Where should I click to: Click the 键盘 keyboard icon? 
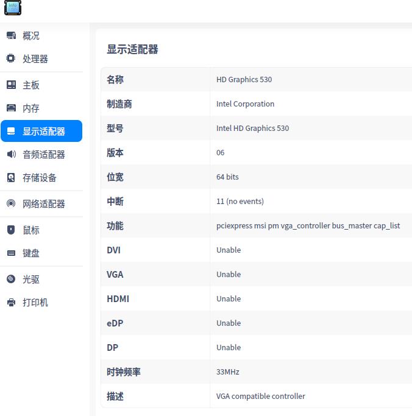tap(11, 253)
